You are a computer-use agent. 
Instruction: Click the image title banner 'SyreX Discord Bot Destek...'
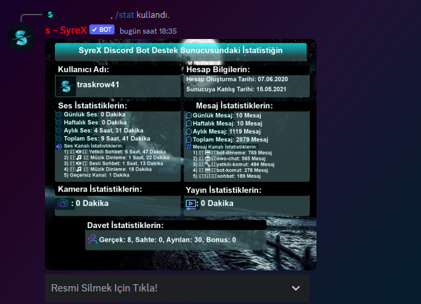(x=181, y=51)
